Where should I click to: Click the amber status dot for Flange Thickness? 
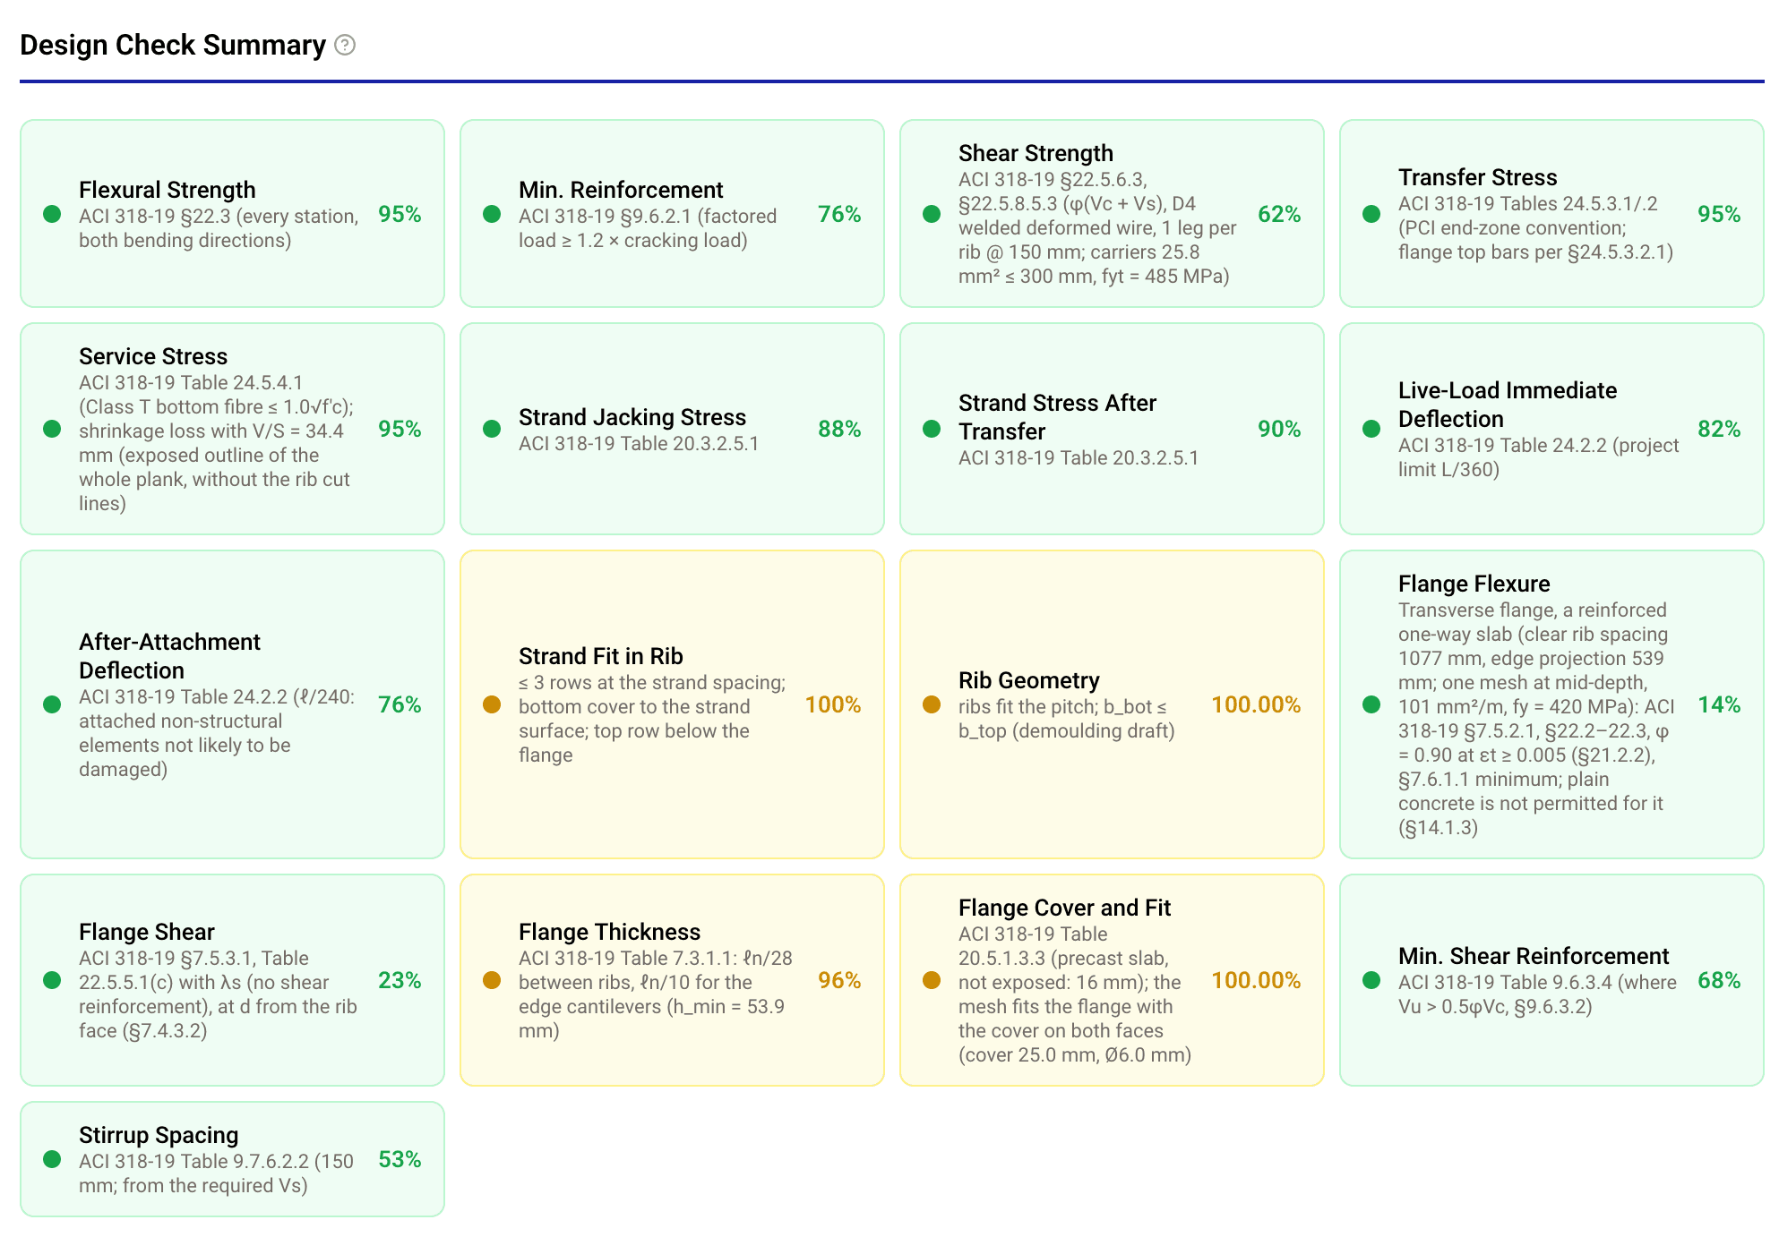click(492, 980)
